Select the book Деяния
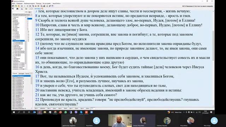This screenshot has height=127, width=226. click(x=15, y=29)
